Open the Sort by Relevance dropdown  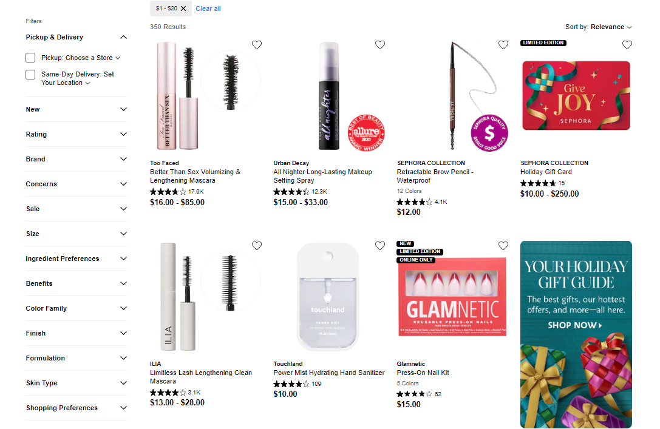point(599,27)
